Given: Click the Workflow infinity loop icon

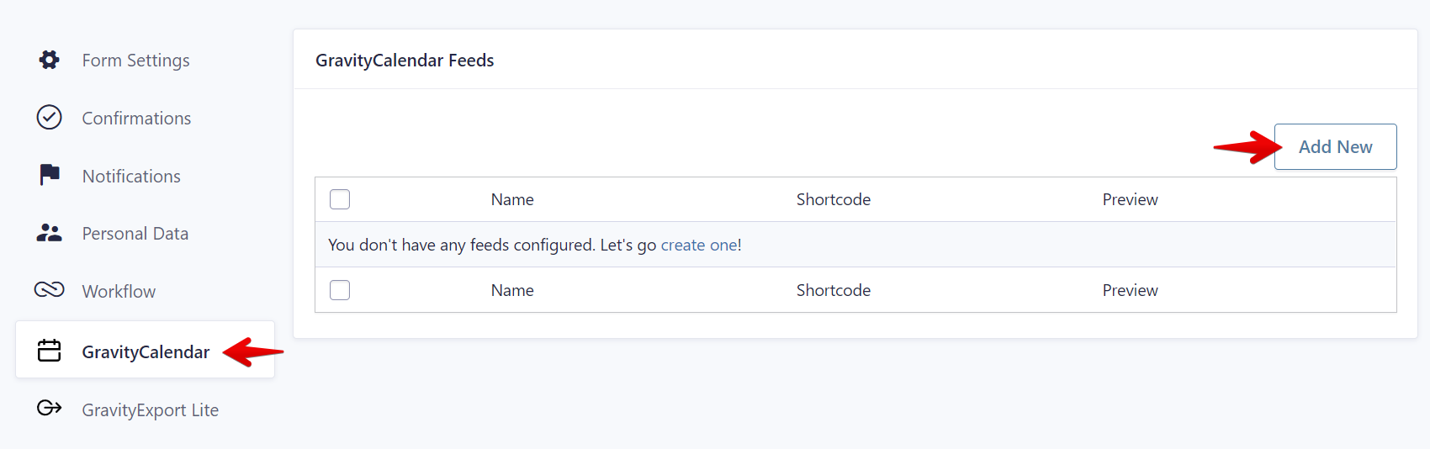Looking at the screenshot, I should click(x=50, y=290).
